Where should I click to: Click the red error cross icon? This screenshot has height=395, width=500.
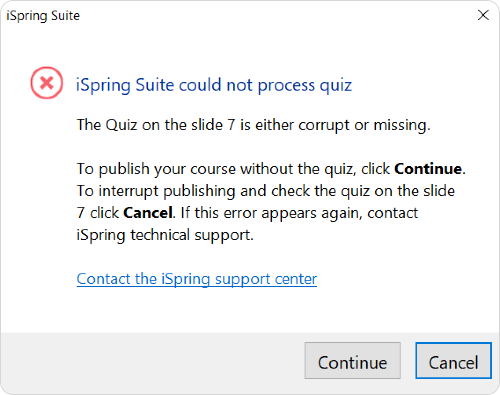coord(47,83)
